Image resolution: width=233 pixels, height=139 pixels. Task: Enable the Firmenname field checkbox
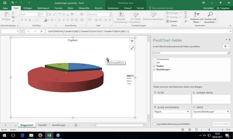[154, 59]
